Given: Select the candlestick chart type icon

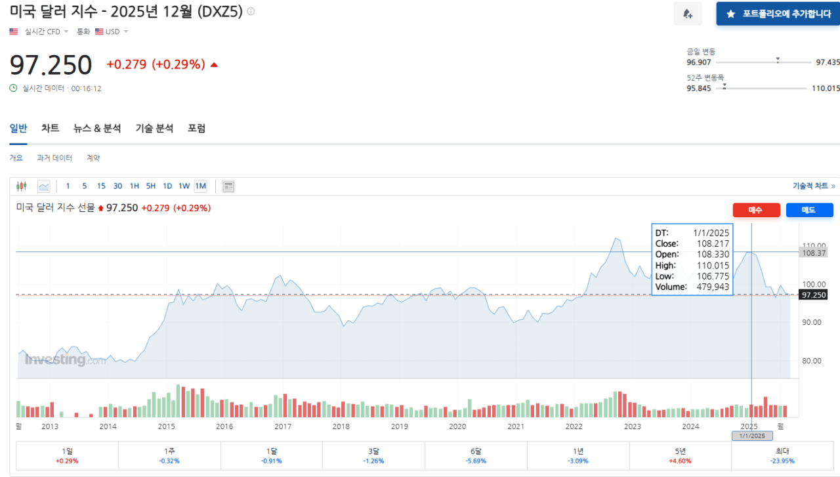Looking at the screenshot, I should pyautogui.click(x=22, y=186).
